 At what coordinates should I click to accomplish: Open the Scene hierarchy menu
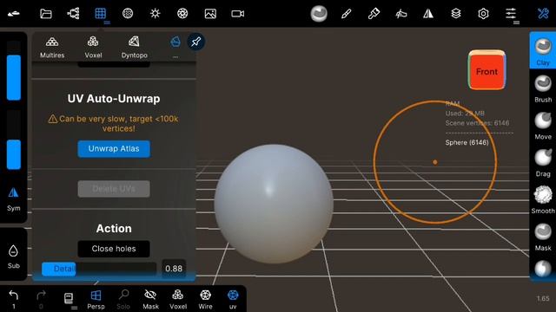coord(73,14)
